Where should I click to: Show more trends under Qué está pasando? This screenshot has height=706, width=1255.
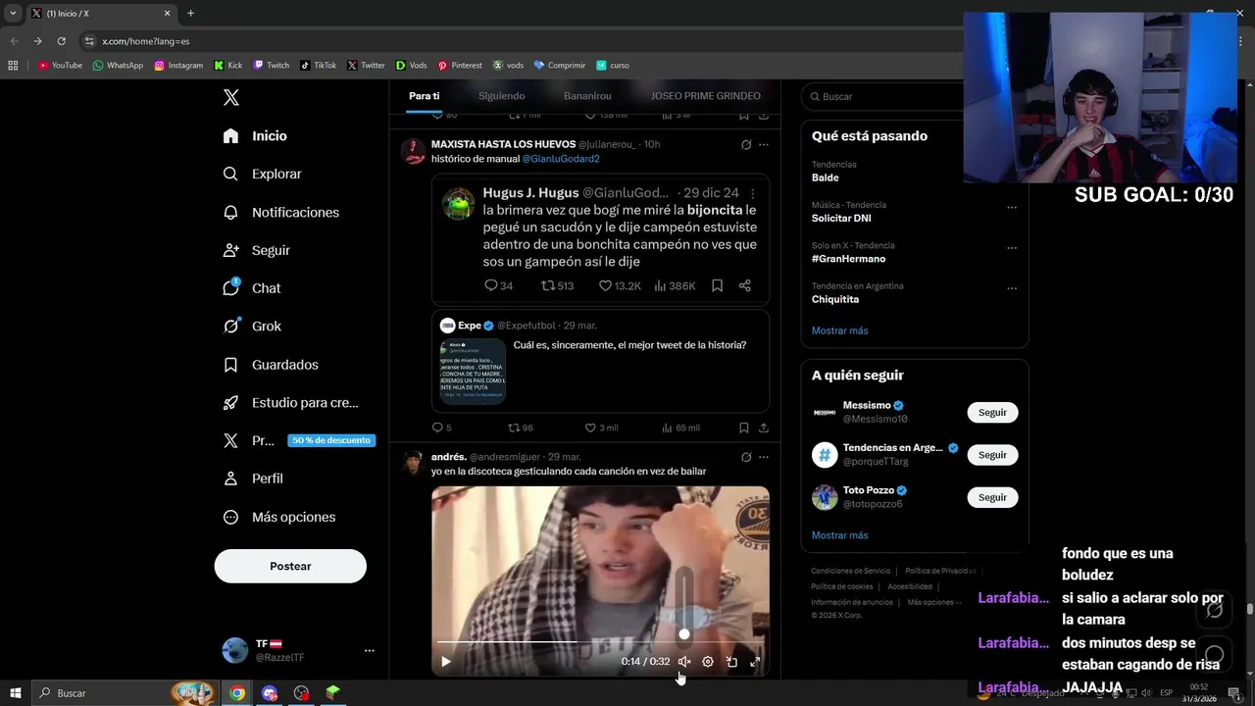point(840,330)
